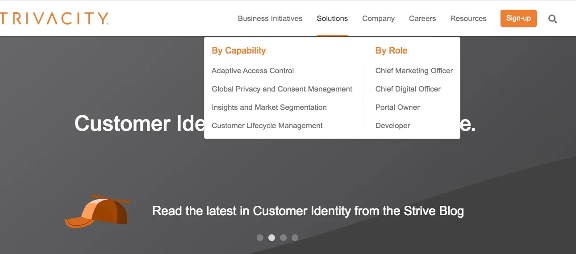
Task: Open the Resources menu
Action: click(x=468, y=18)
